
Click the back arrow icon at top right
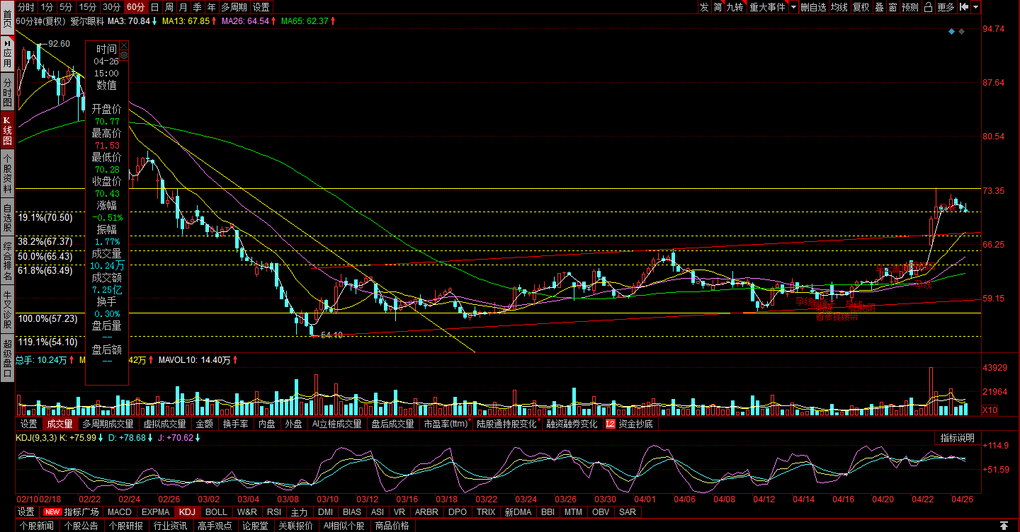tap(963, 7)
